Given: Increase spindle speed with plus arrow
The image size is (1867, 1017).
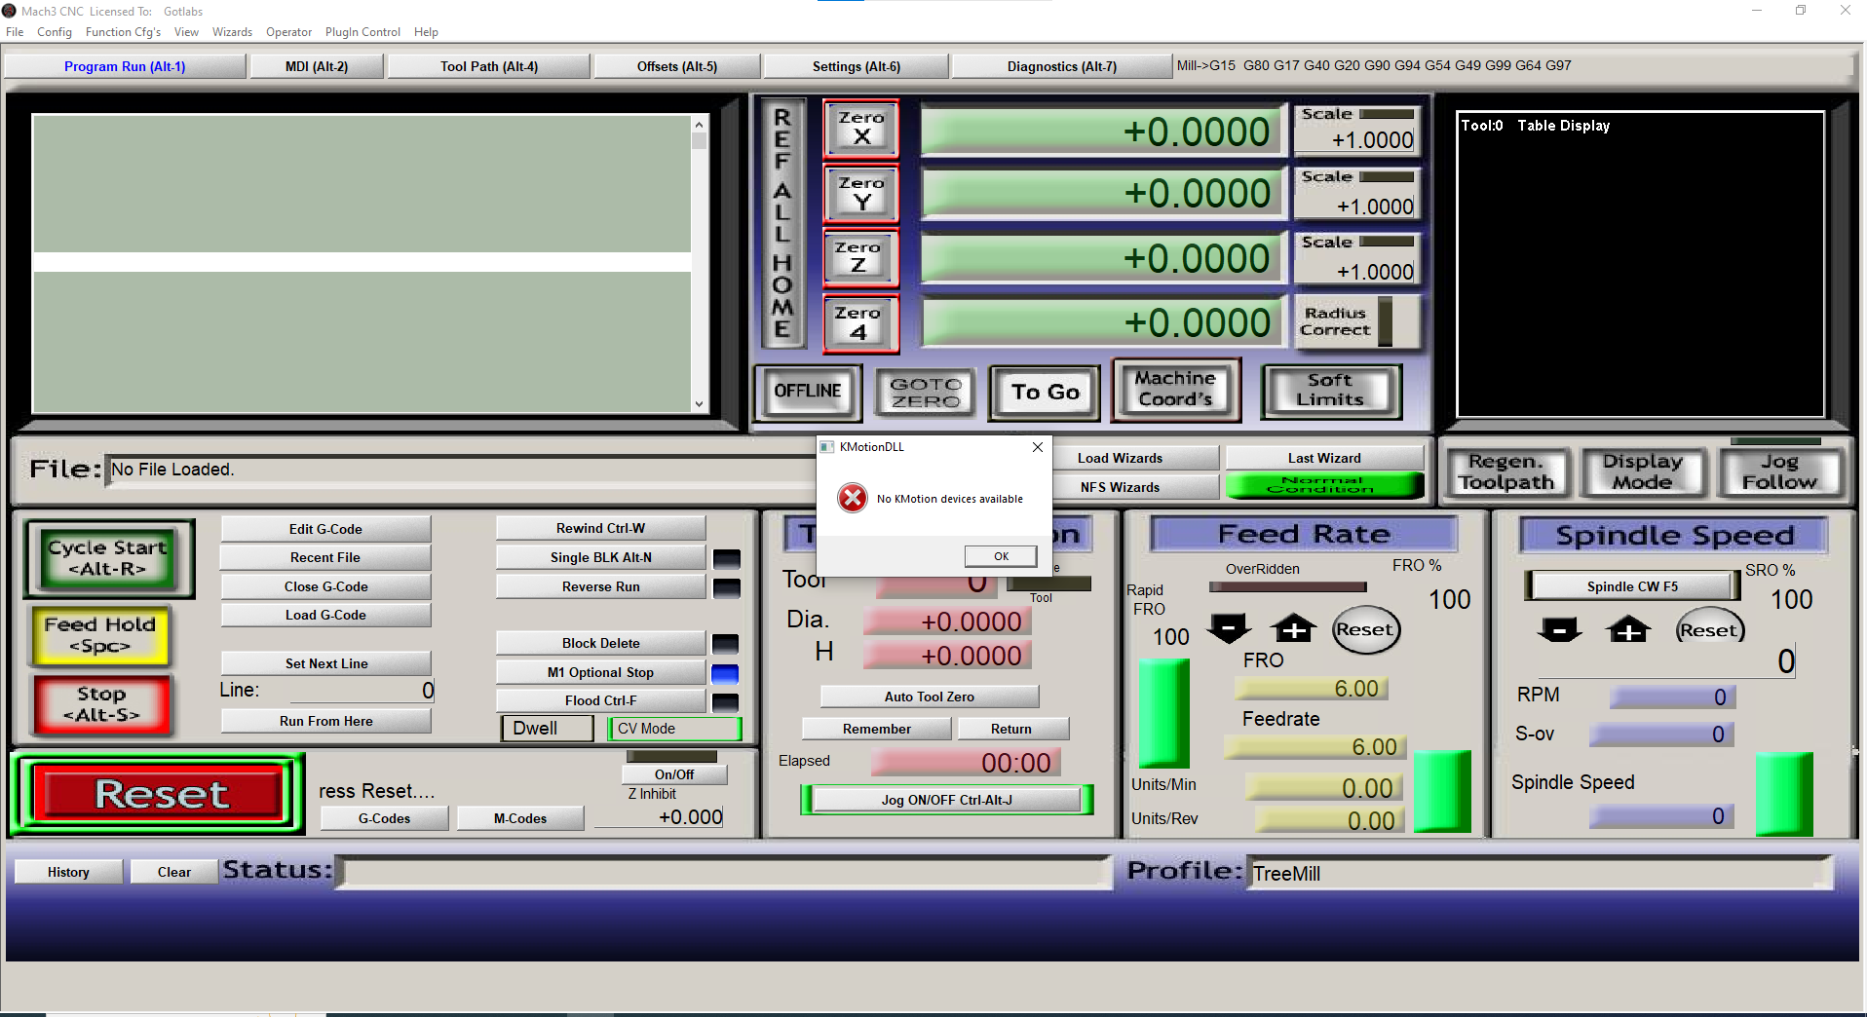Looking at the screenshot, I should pos(1628,630).
